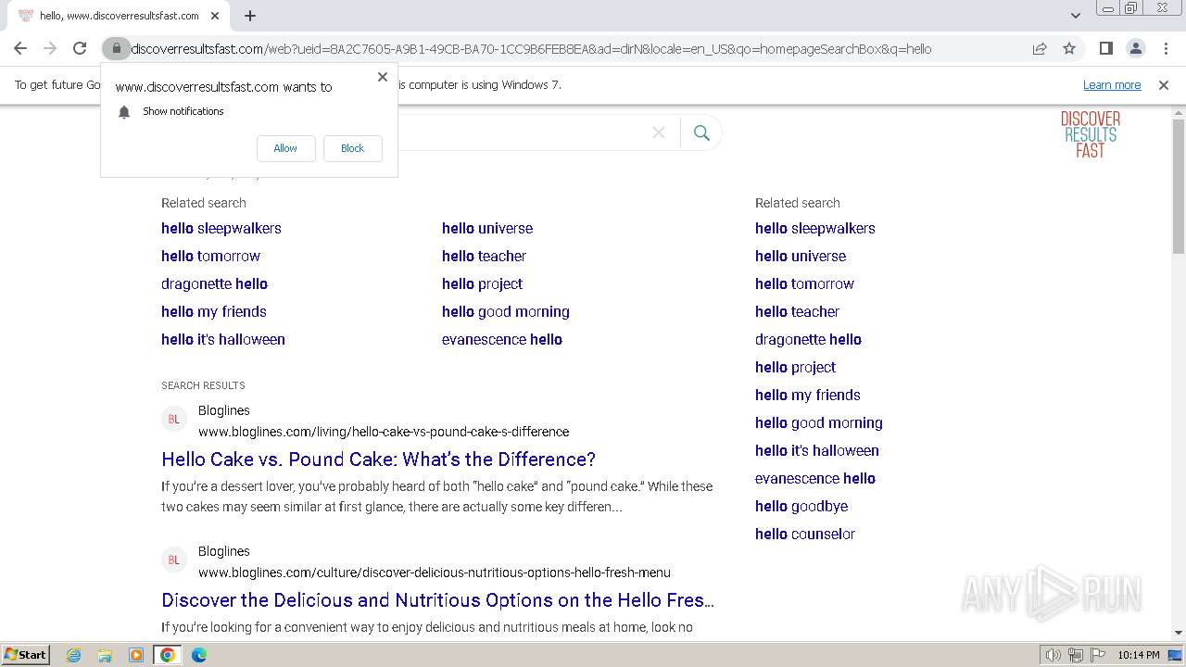This screenshot has height=667, width=1186.
Task: Open 'hello my friends' in left related searches
Action: [x=214, y=311]
